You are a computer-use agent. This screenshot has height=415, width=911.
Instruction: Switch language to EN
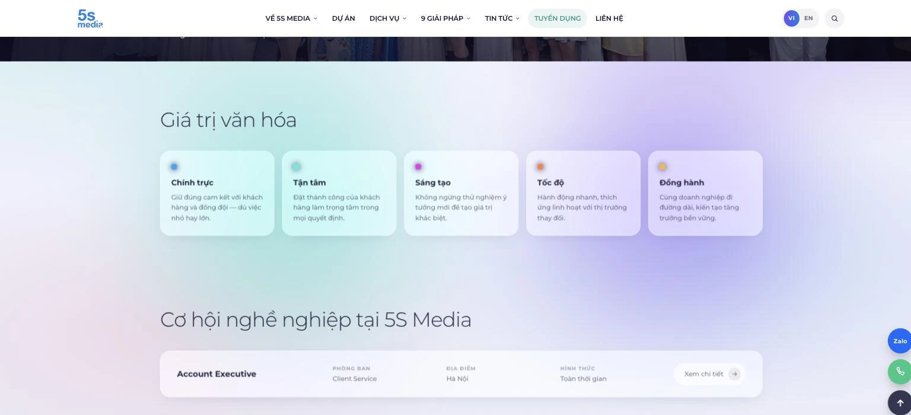(x=808, y=18)
